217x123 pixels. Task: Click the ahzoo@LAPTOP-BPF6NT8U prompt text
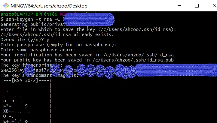29,14
